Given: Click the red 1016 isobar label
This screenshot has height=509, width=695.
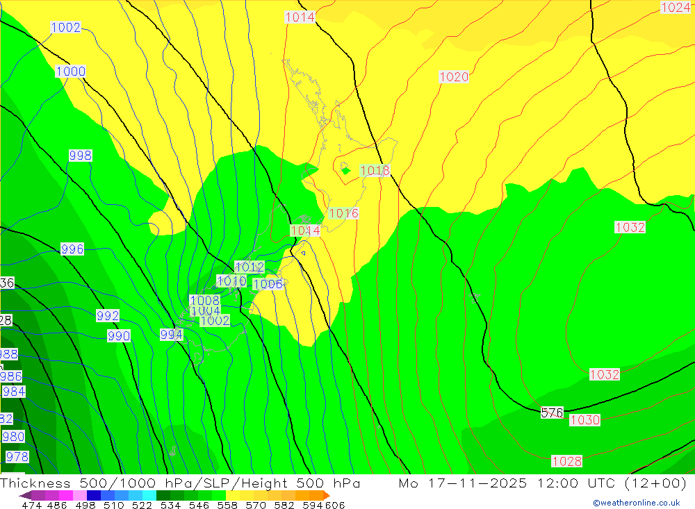Looking at the screenshot, I should 343,213.
